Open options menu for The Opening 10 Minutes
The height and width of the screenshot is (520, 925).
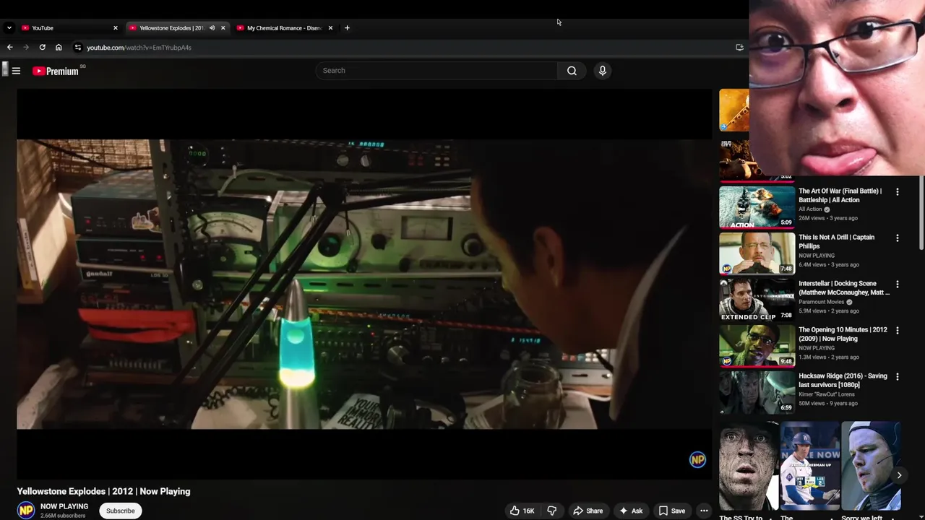898,331
